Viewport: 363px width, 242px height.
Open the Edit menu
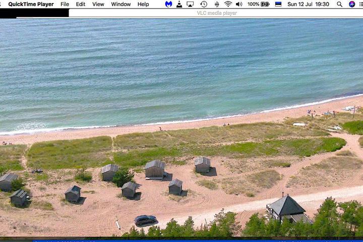(81, 4)
